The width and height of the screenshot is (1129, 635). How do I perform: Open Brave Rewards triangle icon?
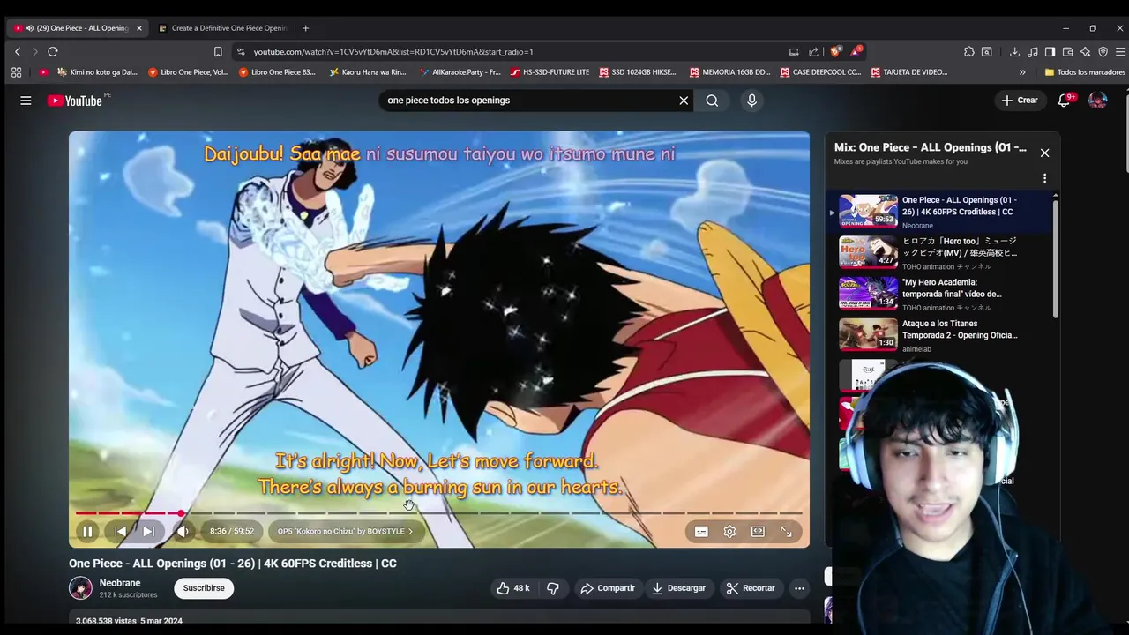(855, 52)
